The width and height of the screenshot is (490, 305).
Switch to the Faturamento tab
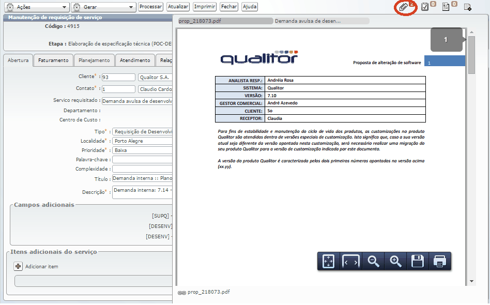click(x=53, y=60)
